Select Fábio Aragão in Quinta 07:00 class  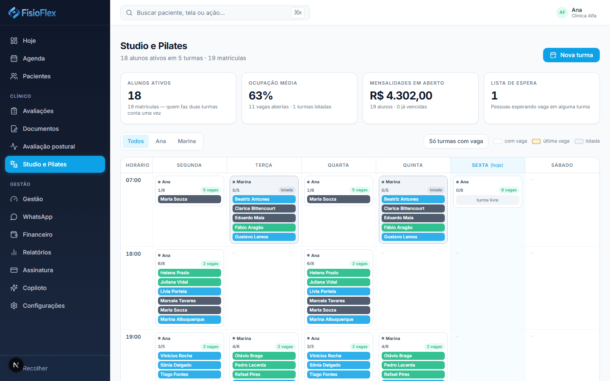(x=413, y=227)
